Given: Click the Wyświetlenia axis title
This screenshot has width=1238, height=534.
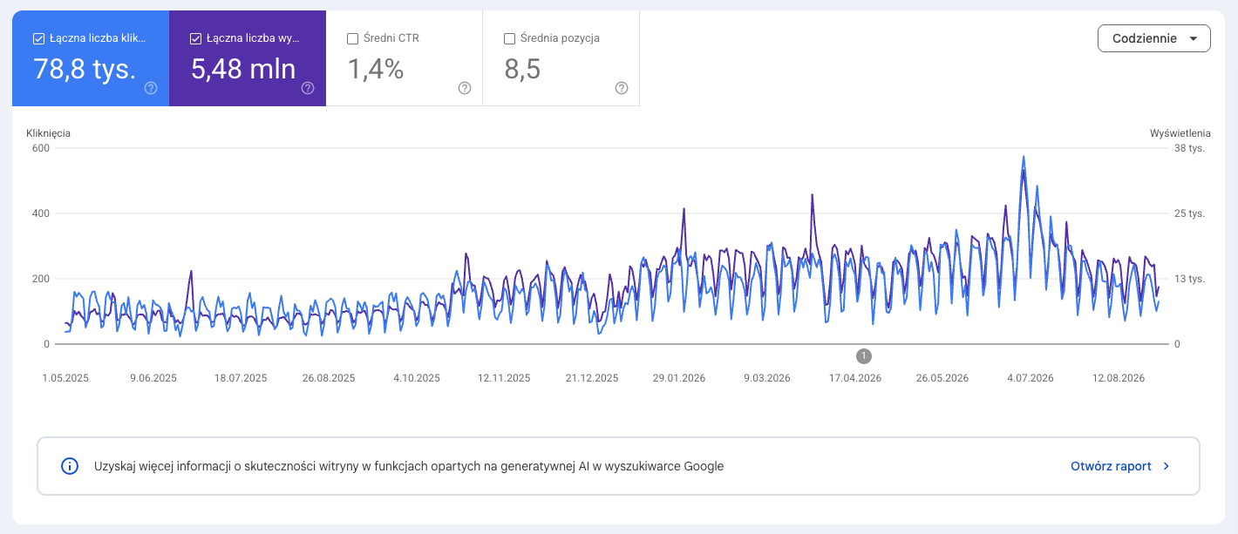Looking at the screenshot, I should tap(1180, 133).
